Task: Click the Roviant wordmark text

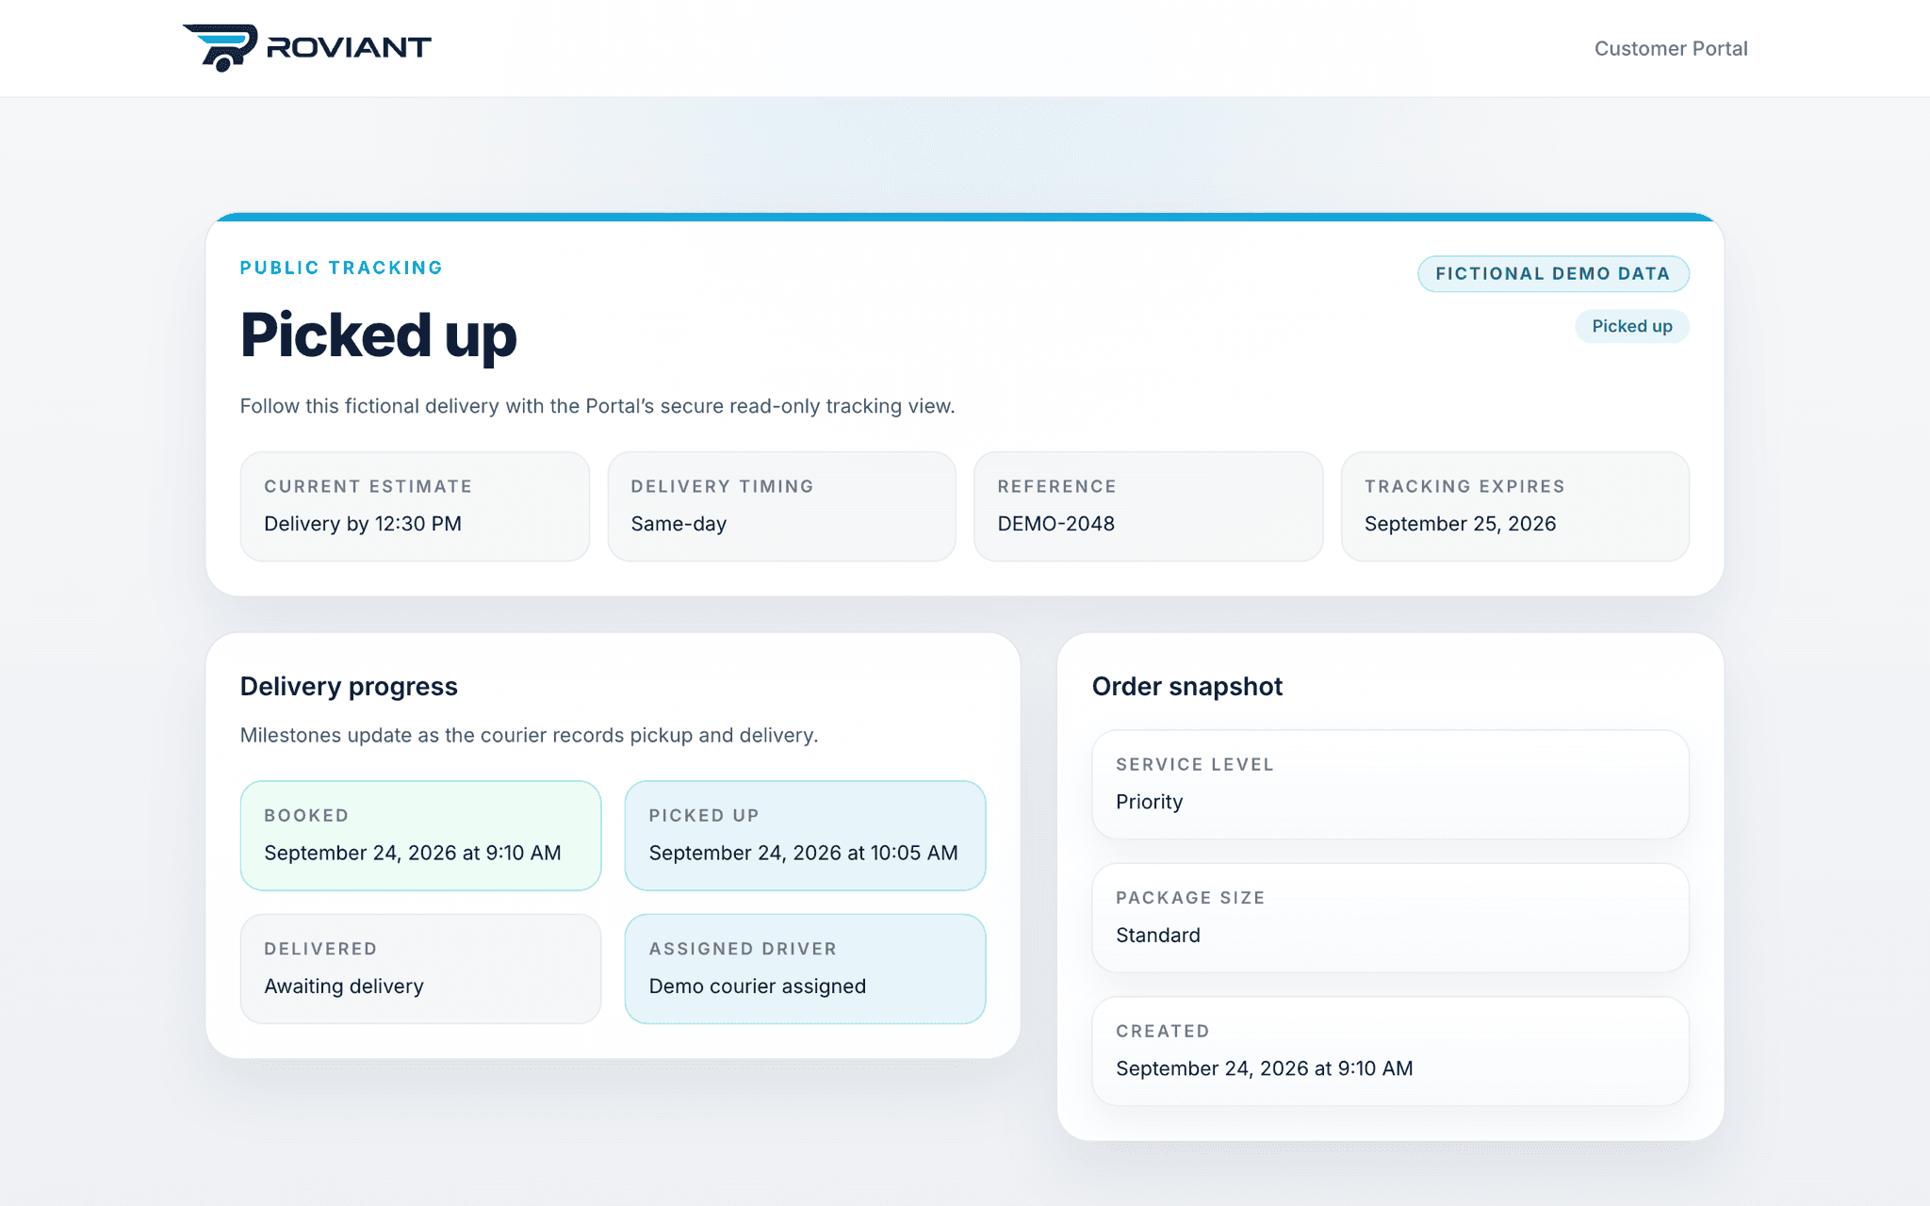Action: click(x=349, y=47)
